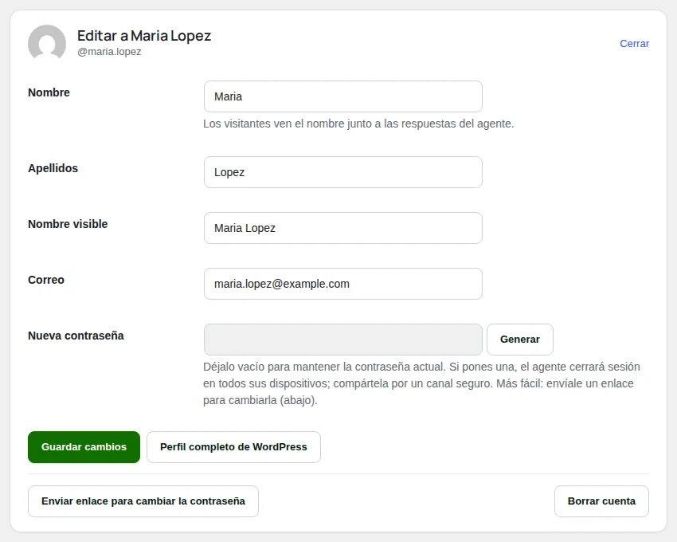
Task: Save with Guardar cambios button
Action: coord(84,447)
